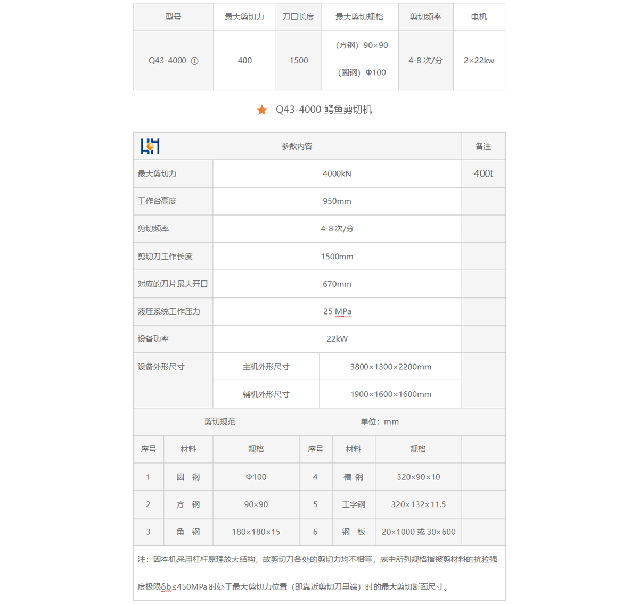Click the 950mm worktable height value

337,201
